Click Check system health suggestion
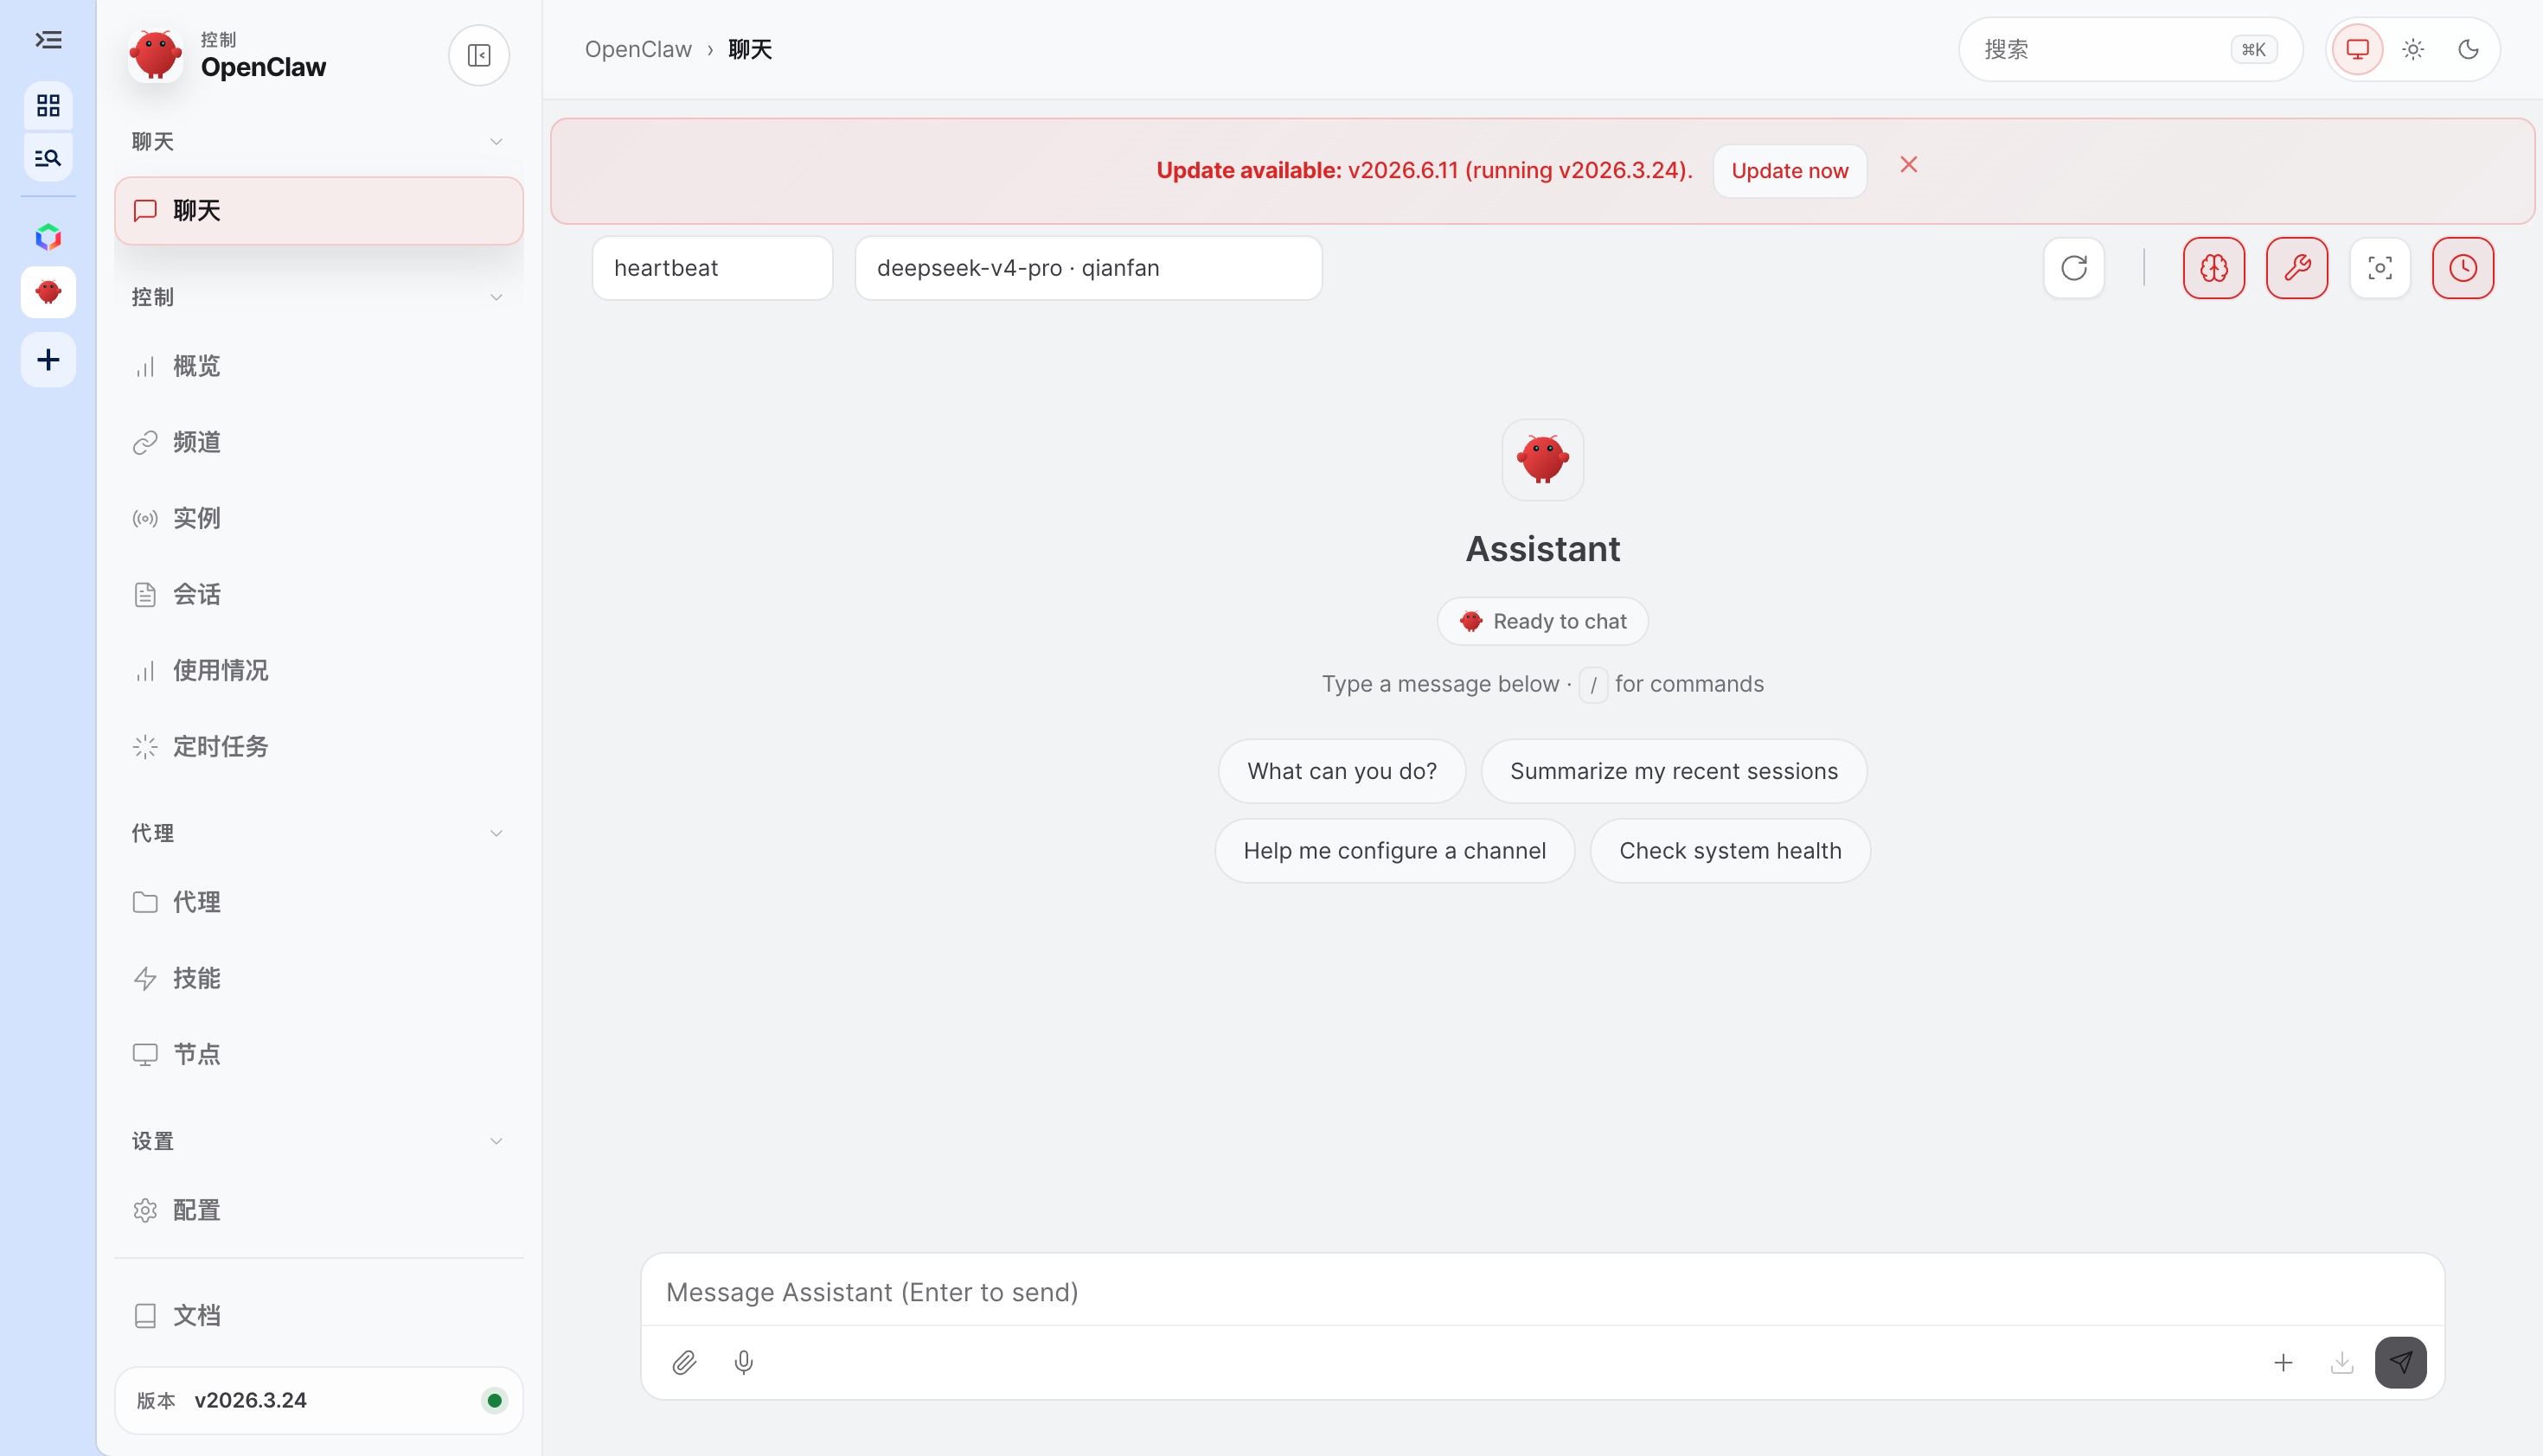The height and width of the screenshot is (1456, 2543). 1730,851
